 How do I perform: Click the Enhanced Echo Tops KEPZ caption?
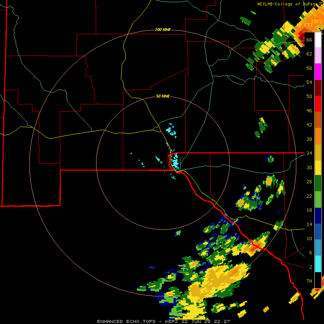click(163, 321)
